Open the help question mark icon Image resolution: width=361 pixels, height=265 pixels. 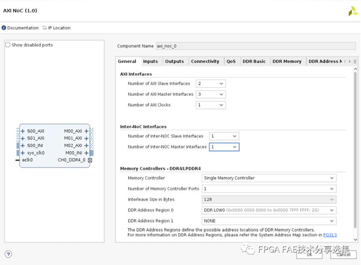pyautogui.click(x=8, y=254)
